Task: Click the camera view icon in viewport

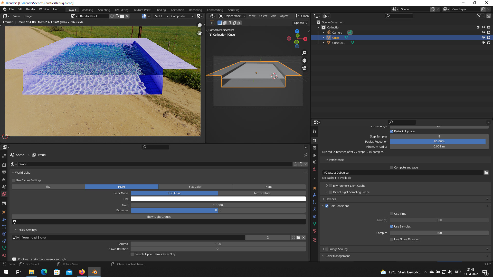Action: click(304, 68)
